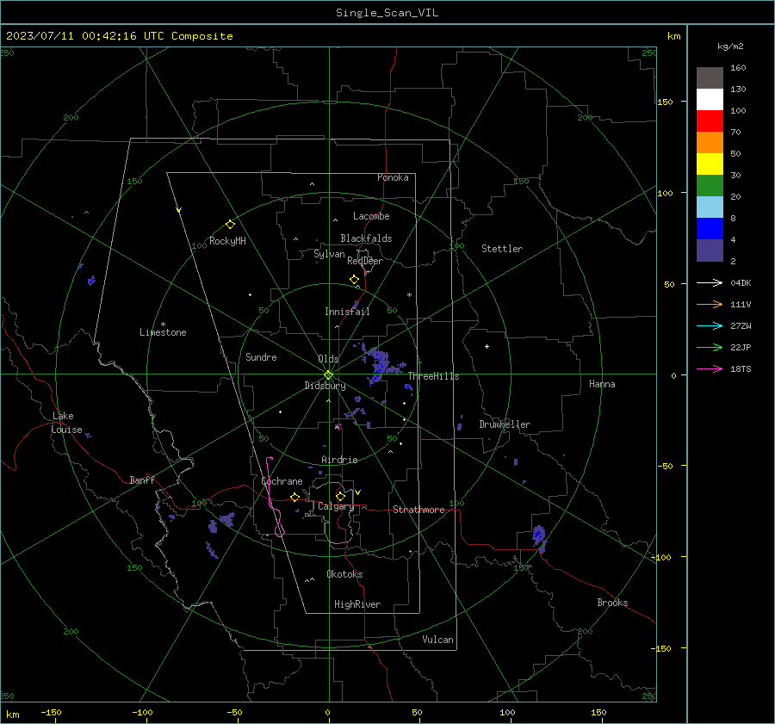Click the Drumheller city label
This screenshot has width=775, height=724.
[505, 424]
